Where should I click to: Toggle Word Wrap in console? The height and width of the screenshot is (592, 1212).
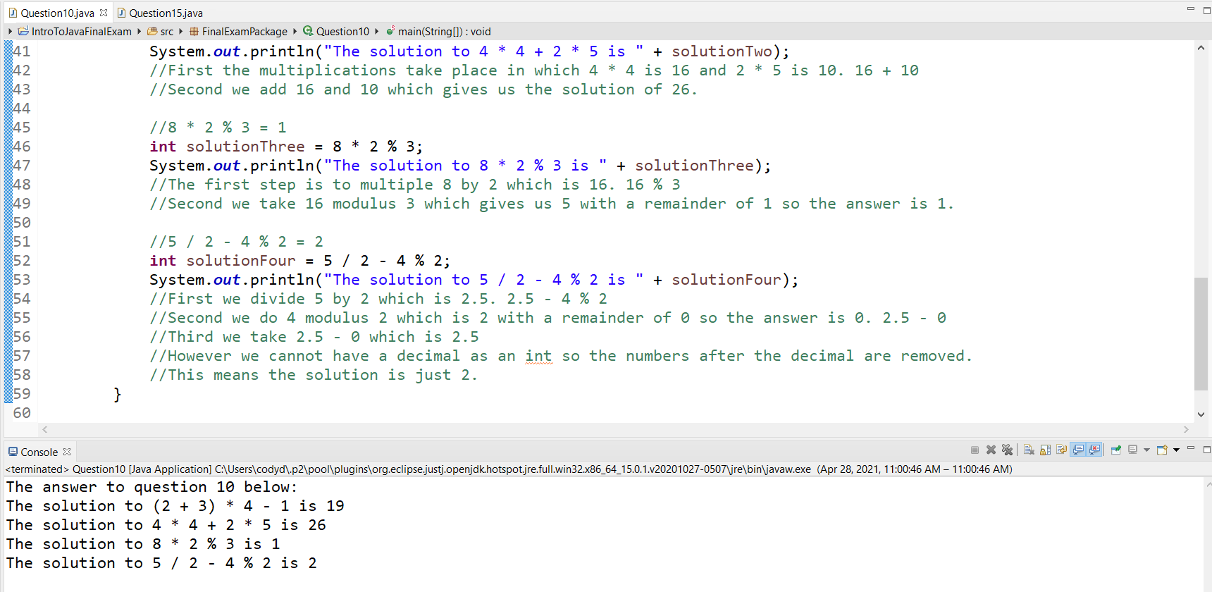(1061, 450)
